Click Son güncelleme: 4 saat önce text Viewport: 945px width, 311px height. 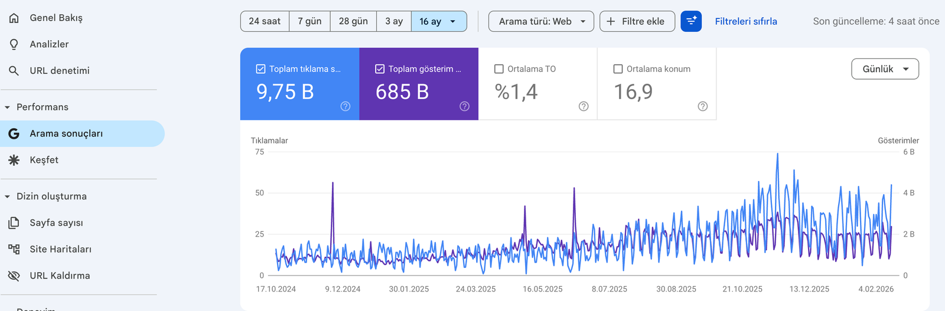876,21
